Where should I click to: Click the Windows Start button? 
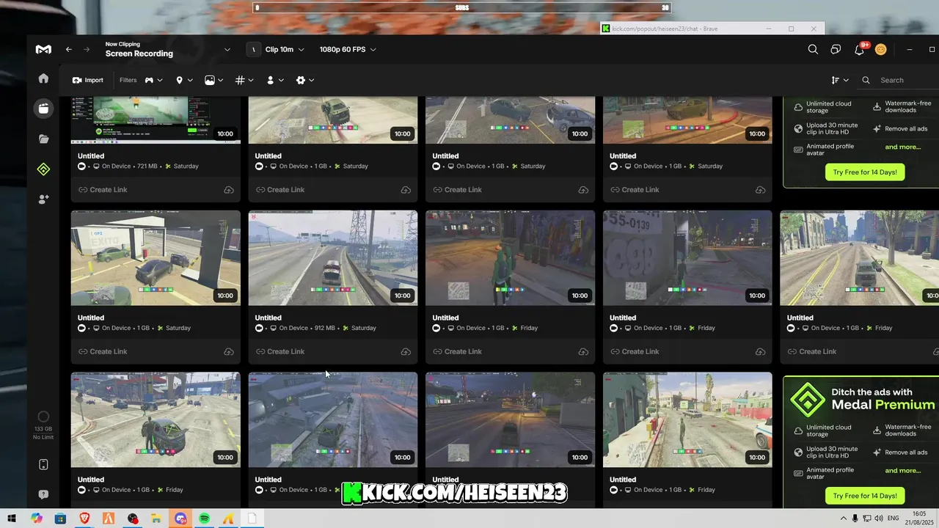tap(12, 518)
